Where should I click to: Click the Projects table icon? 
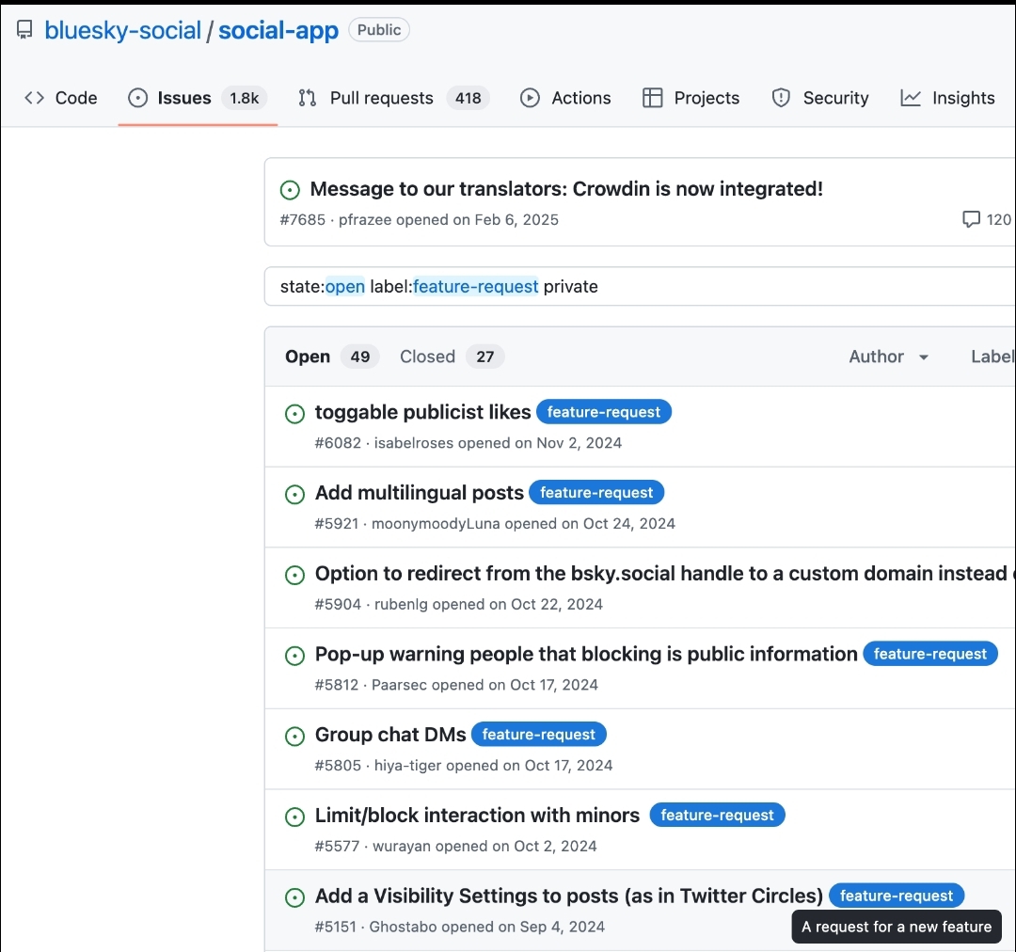pos(653,98)
